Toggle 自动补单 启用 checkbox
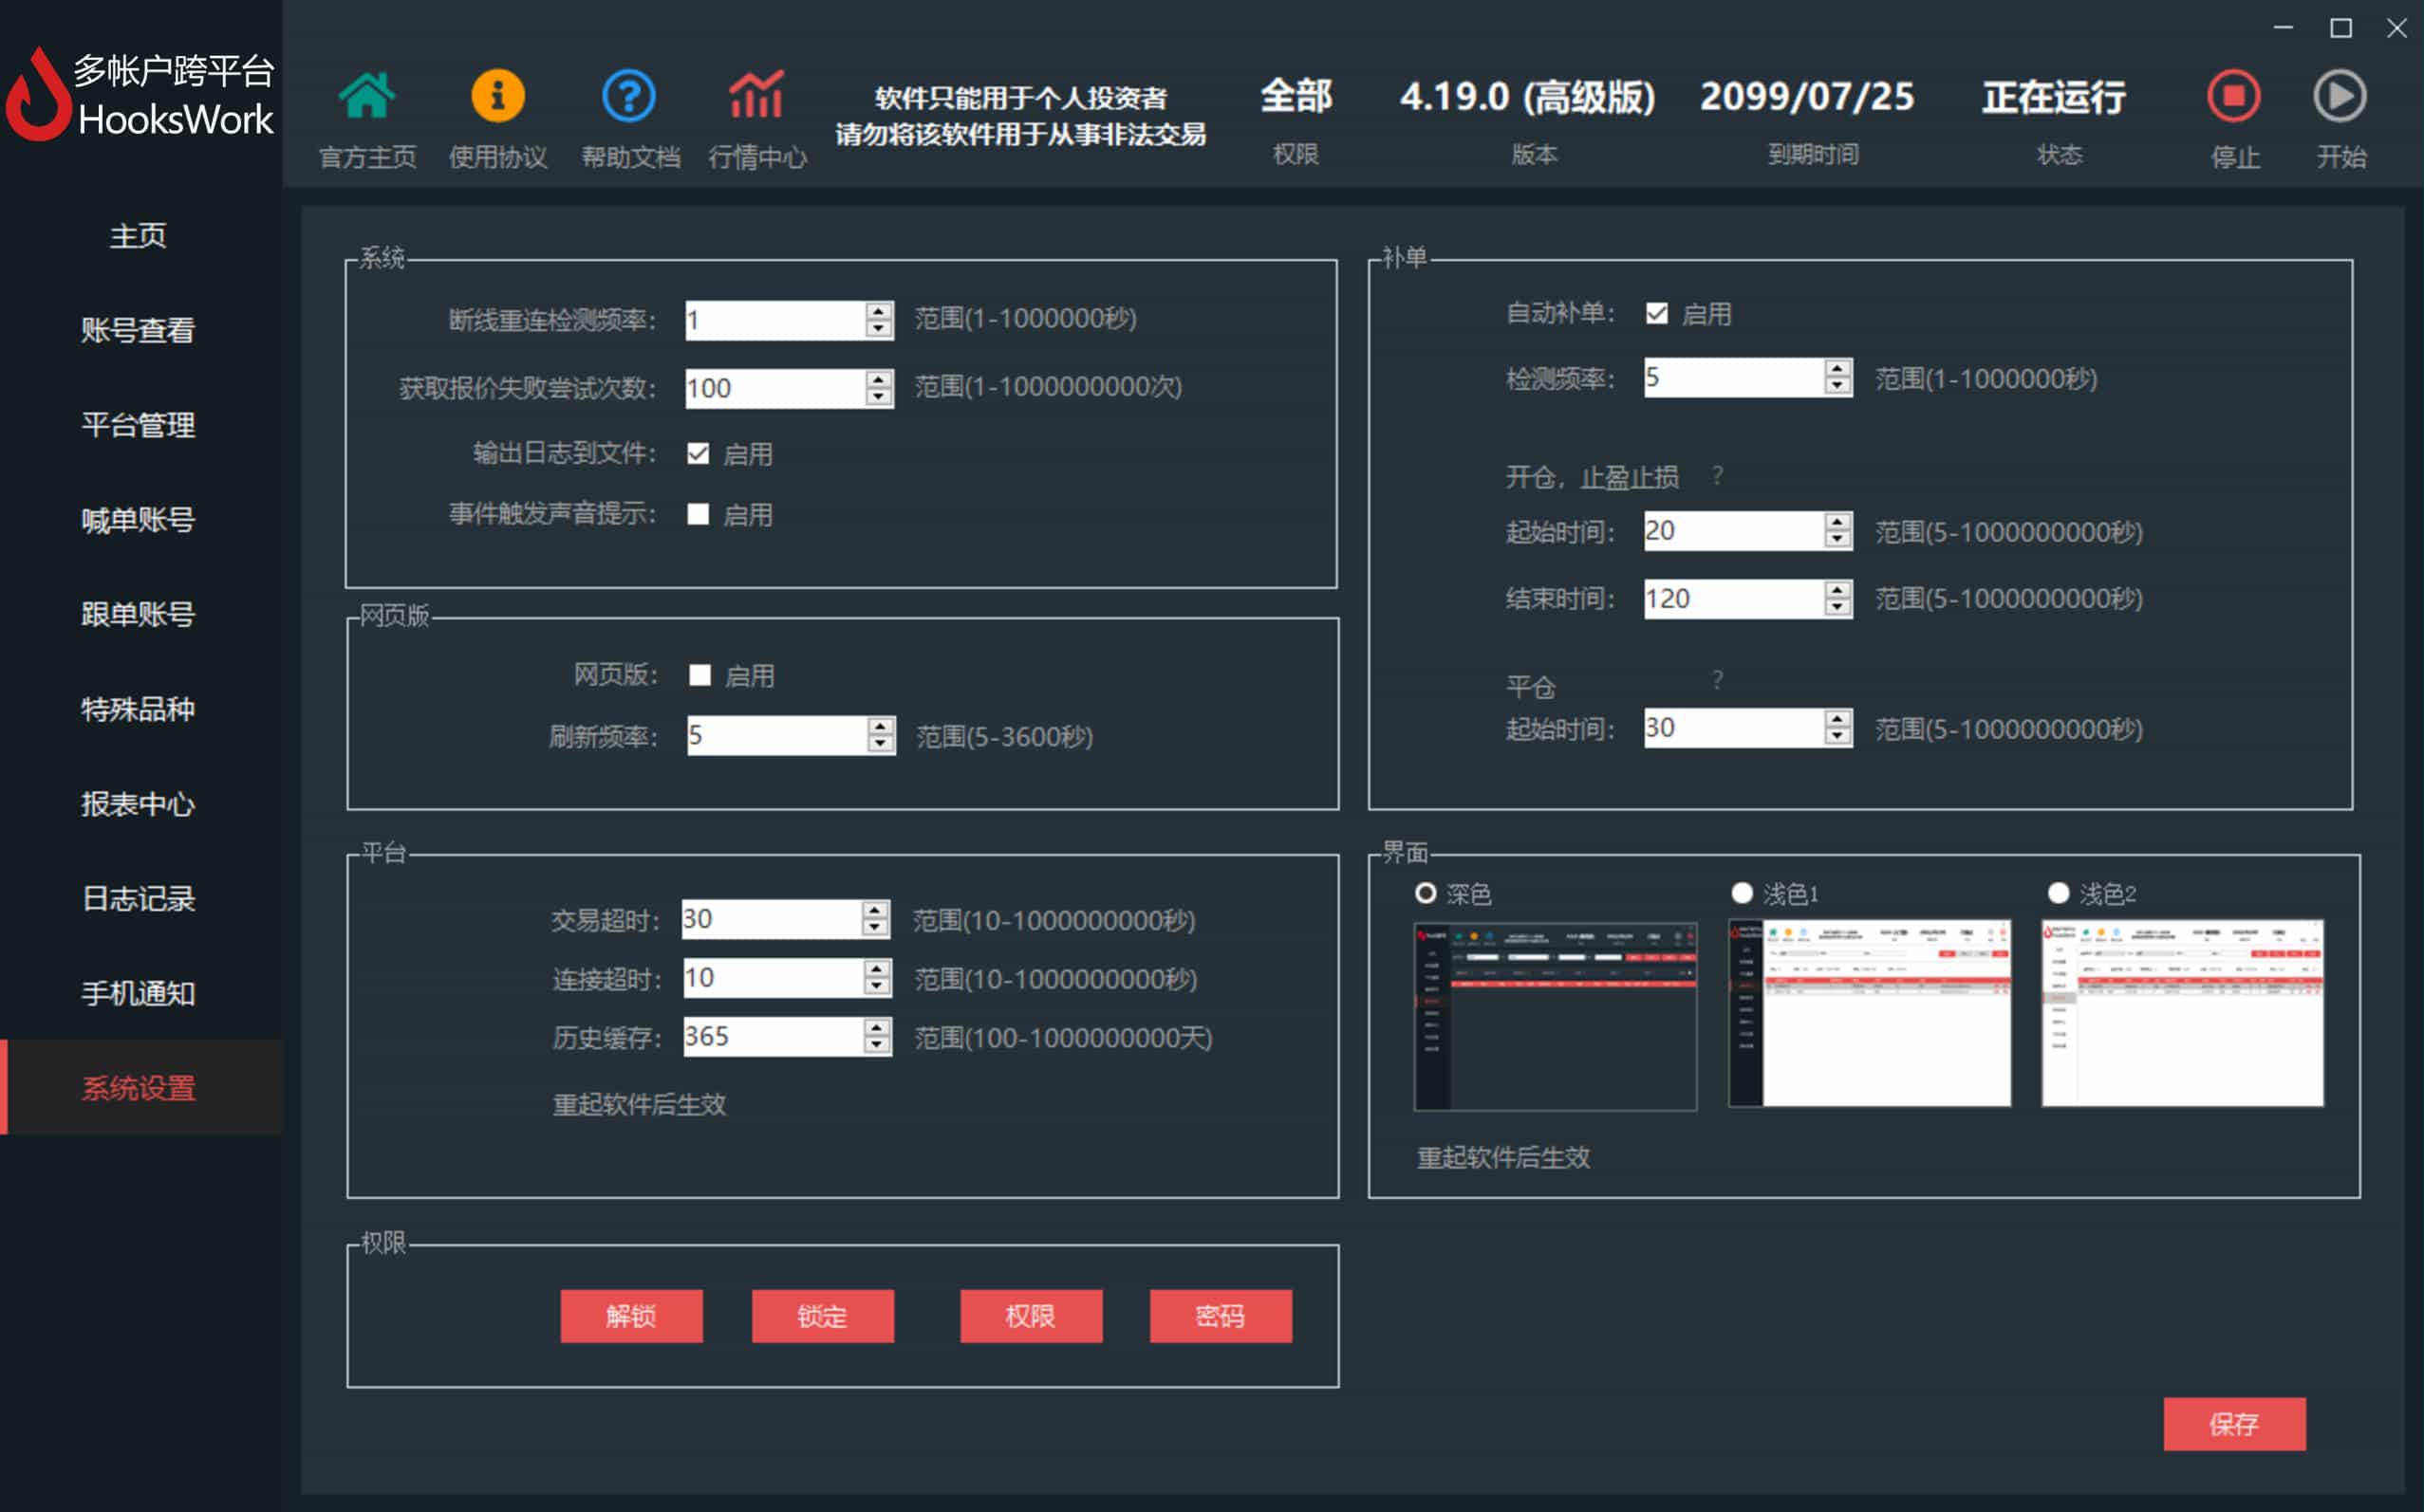This screenshot has width=2424, height=1512. [x=1657, y=314]
